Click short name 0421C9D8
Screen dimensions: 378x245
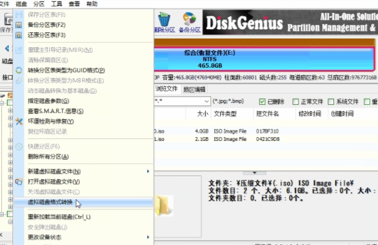click(x=267, y=139)
